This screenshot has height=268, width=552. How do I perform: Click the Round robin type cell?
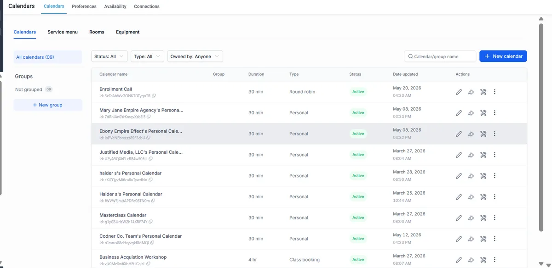[x=302, y=92]
